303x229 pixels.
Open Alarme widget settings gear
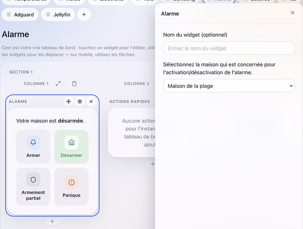(x=80, y=101)
